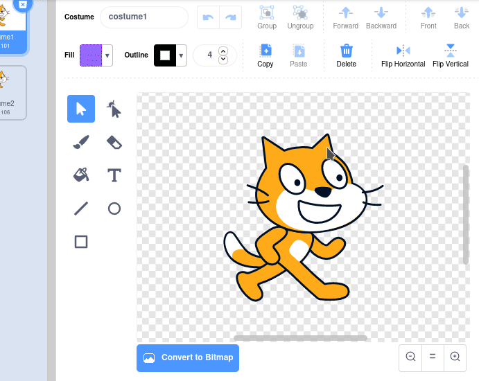
Task: Select the Text tool
Action: [114, 175]
